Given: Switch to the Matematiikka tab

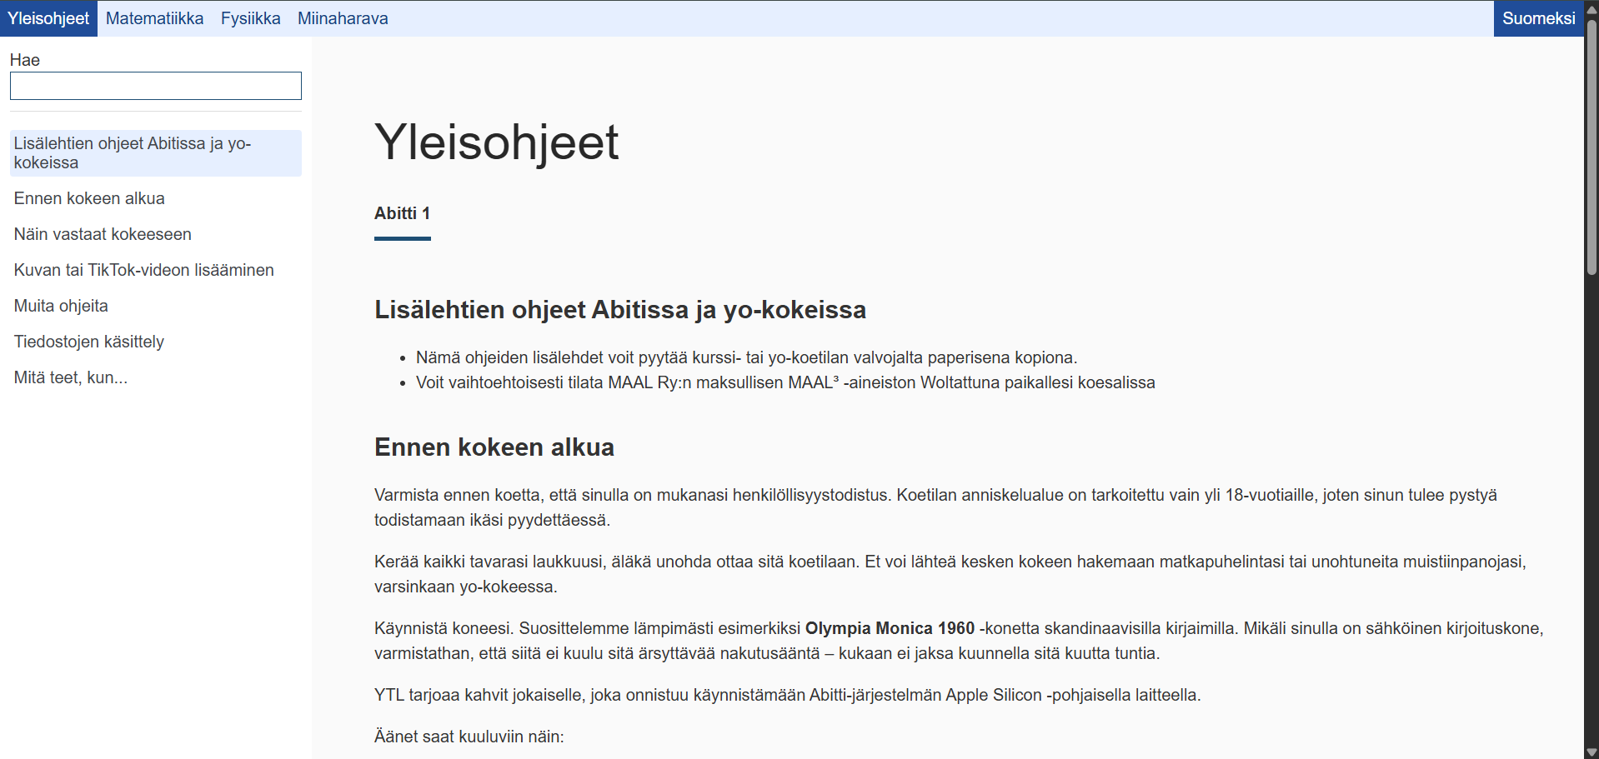Looking at the screenshot, I should (154, 18).
